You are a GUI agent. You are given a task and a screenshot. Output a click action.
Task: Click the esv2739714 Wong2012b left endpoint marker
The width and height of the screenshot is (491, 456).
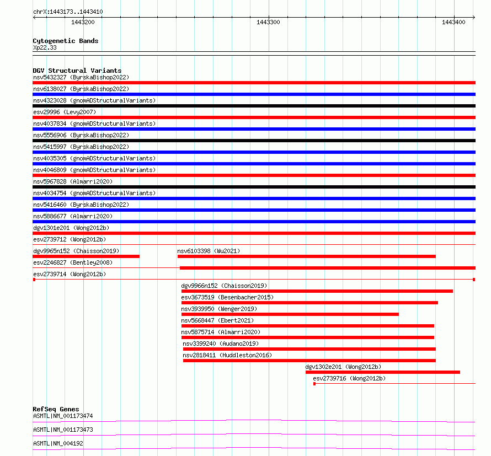point(34,280)
